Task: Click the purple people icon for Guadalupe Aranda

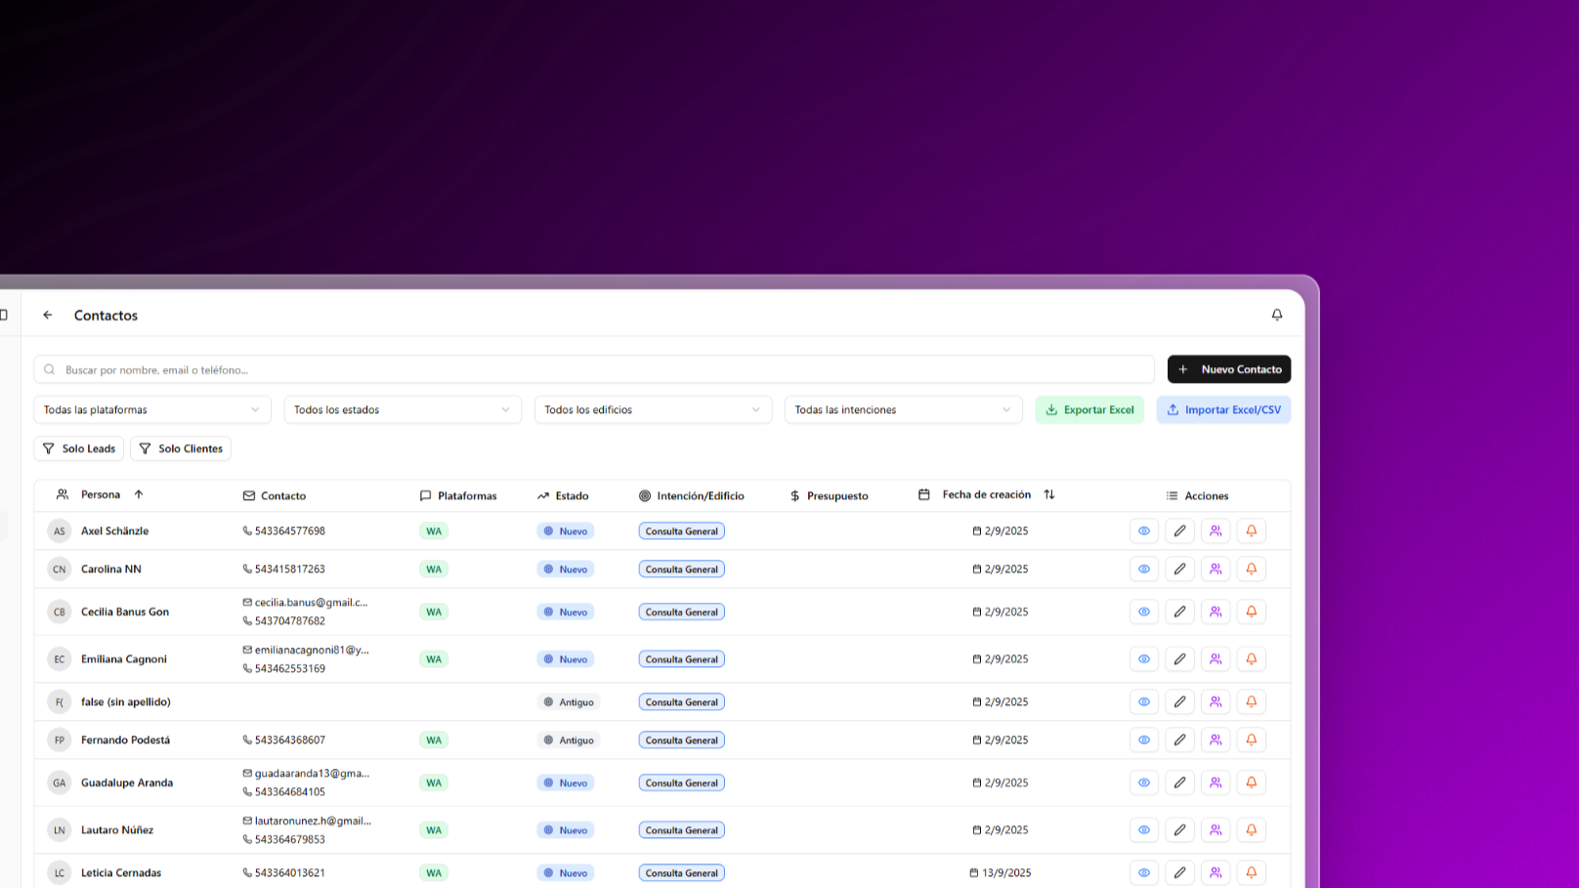Action: tap(1216, 782)
